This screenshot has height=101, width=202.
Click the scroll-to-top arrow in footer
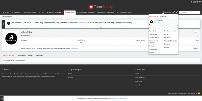point(196,93)
